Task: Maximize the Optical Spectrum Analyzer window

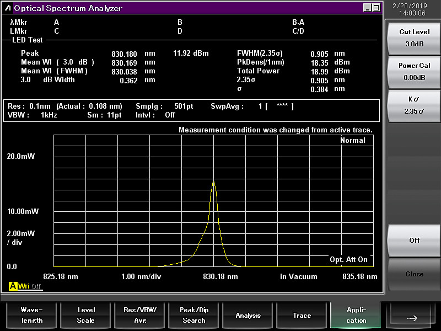Action: [x=376, y=8]
